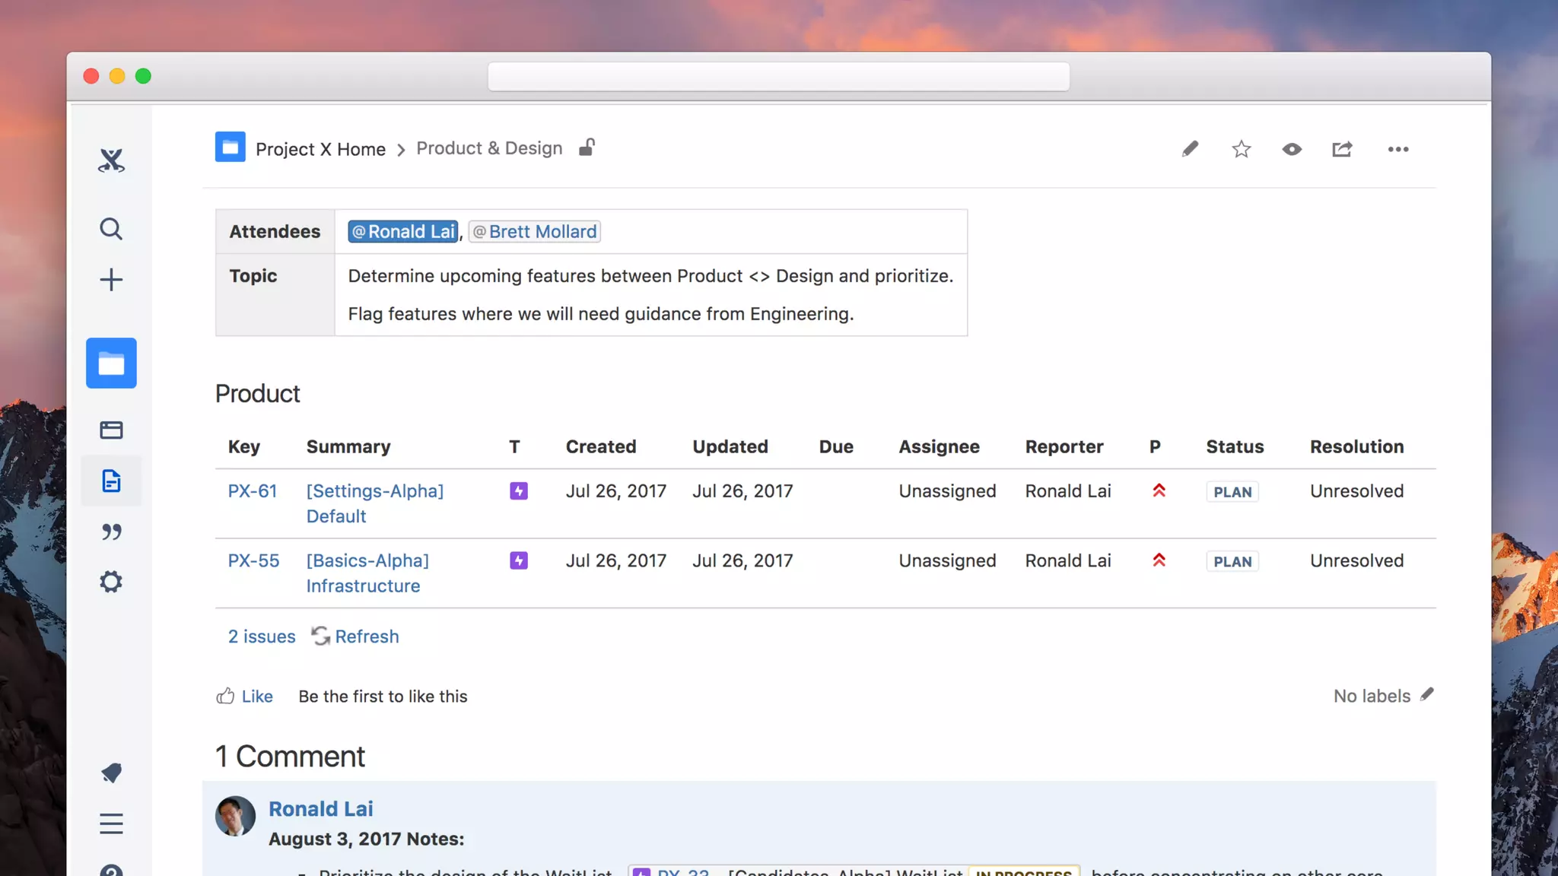Screen dimensions: 1558x876
Task: Open the more actions ellipsis menu
Action: [x=1397, y=149]
